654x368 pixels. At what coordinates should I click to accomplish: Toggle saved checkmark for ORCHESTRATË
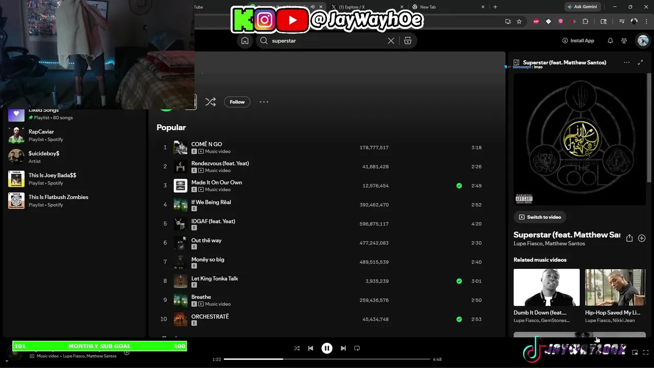459,319
